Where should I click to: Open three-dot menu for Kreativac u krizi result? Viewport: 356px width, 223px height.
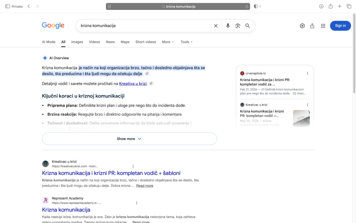[133, 166]
